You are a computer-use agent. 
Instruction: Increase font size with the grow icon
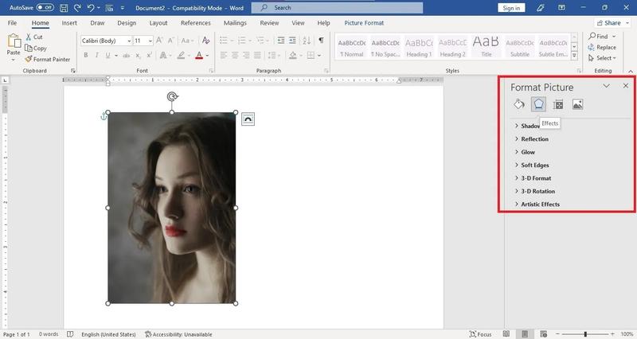pos(160,41)
